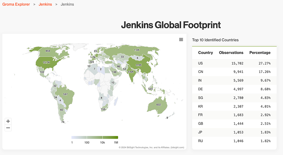Screen dimensions: 283x155
Task: Select the GB row country cell
Action: pos(200,124)
